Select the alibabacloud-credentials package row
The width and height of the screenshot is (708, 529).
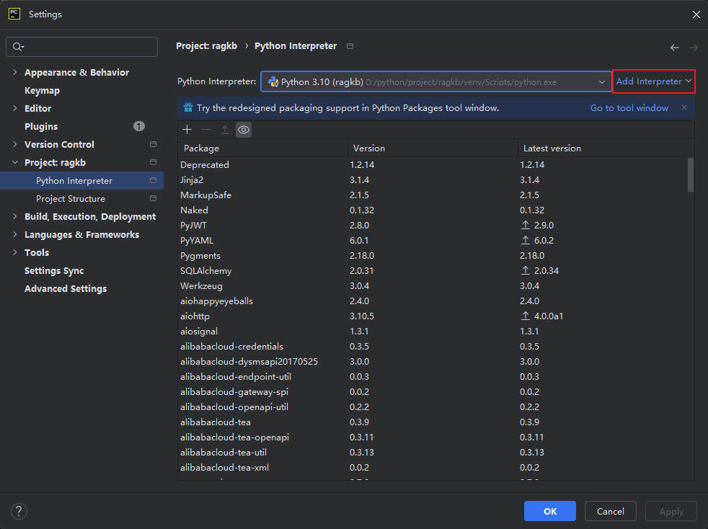coord(433,346)
